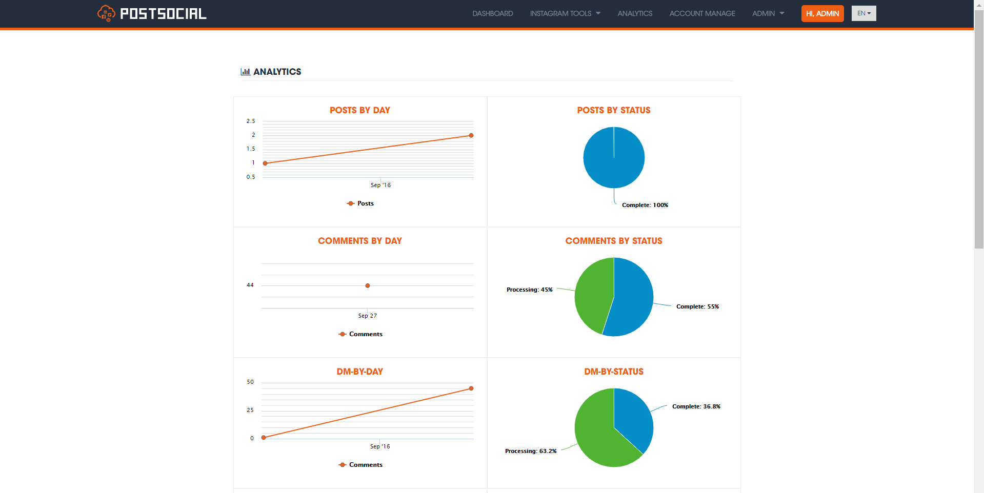
Task: Click the green Processing slice in Comments by Status
Action: click(x=592, y=295)
